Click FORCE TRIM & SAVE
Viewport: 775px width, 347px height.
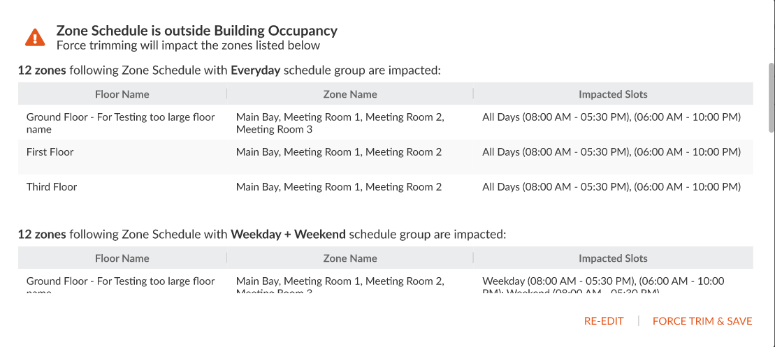pyautogui.click(x=702, y=321)
